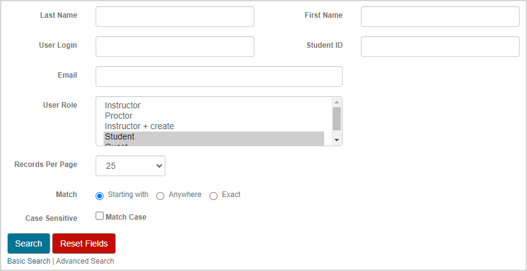Image resolution: width=527 pixels, height=271 pixels.
Task: Select the Student role in list
Action: click(119, 136)
